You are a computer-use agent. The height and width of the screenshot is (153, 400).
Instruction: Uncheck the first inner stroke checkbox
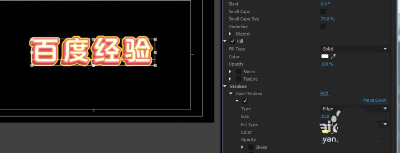coord(245,101)
